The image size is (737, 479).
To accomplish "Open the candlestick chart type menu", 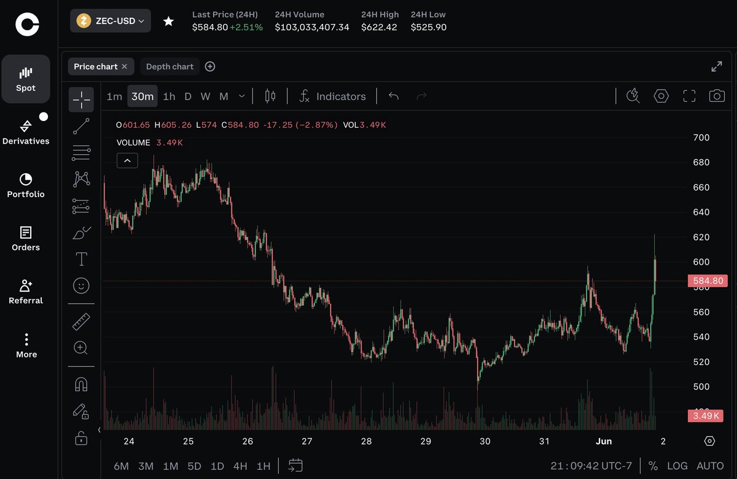I will coord(270,96).
